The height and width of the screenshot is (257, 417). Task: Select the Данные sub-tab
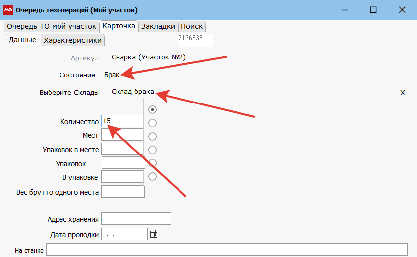[x=22, y=40]
